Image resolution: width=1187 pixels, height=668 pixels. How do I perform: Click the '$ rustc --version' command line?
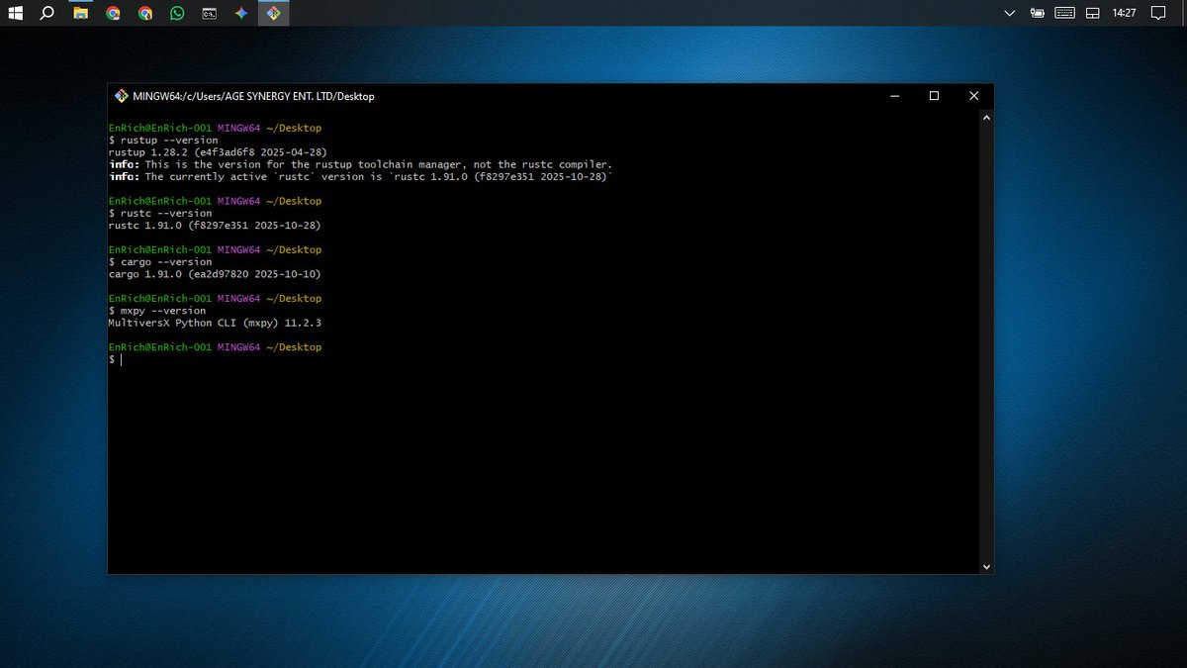coord(160,213)
